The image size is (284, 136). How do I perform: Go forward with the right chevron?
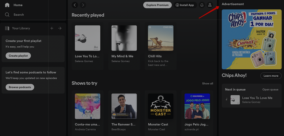point(83,5)
